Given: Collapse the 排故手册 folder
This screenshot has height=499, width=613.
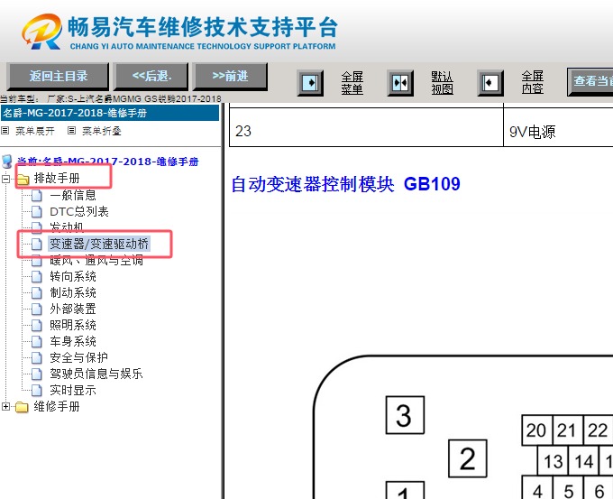Looking at the screenshot, I should point(5,179).
